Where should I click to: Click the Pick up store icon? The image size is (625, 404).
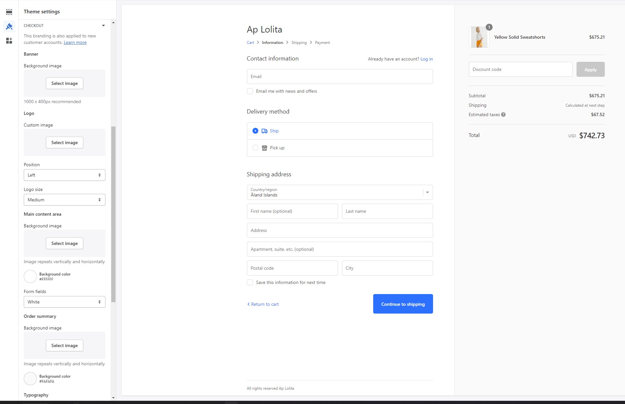265,148
